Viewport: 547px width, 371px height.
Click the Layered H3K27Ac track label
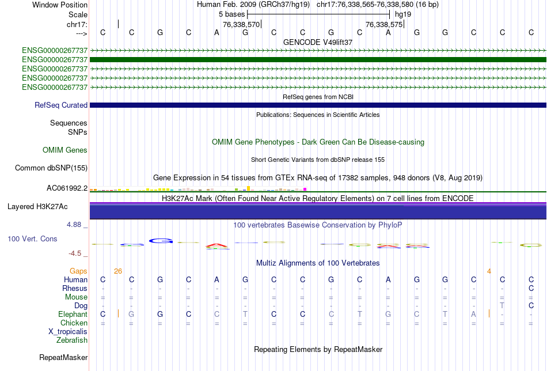tap(37, 207)
